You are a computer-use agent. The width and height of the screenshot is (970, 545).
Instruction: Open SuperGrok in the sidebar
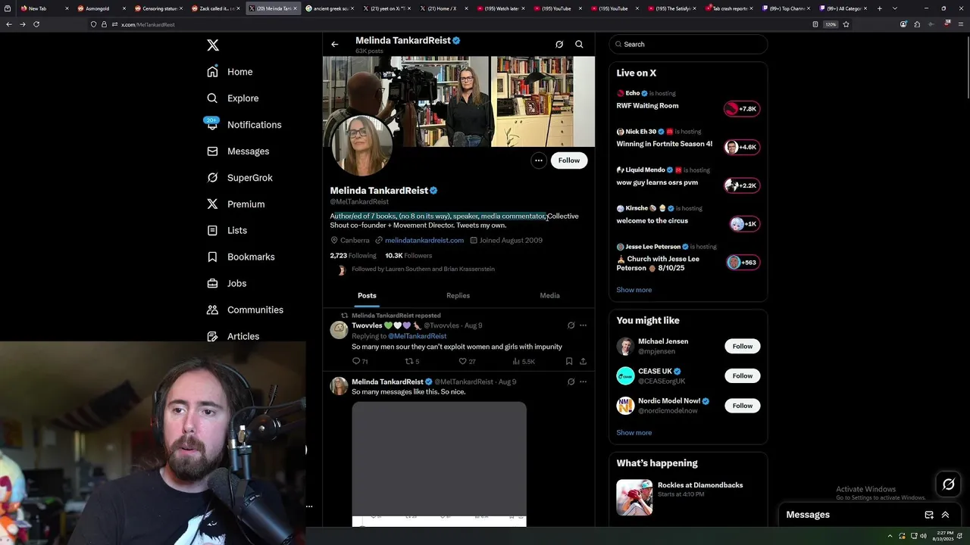click(x=239, y=178)
